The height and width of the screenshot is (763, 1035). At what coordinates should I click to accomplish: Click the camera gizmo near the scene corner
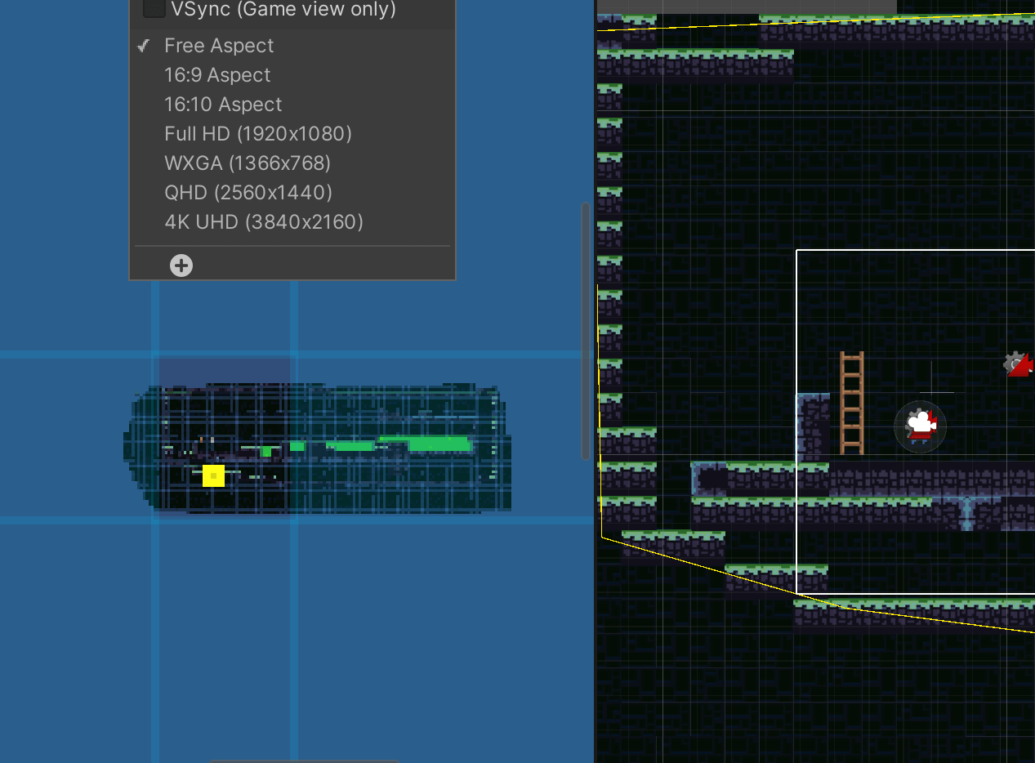[x=1019, y=363]
